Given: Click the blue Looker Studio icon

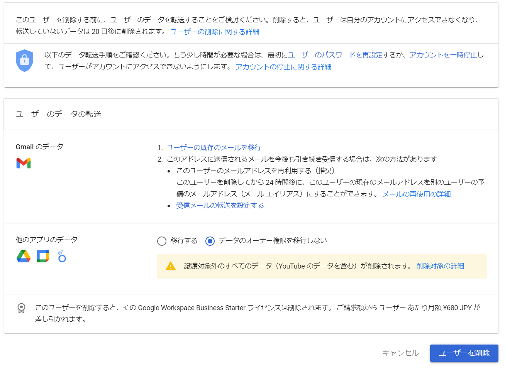Looking at the screenshot, I should 62,256.
